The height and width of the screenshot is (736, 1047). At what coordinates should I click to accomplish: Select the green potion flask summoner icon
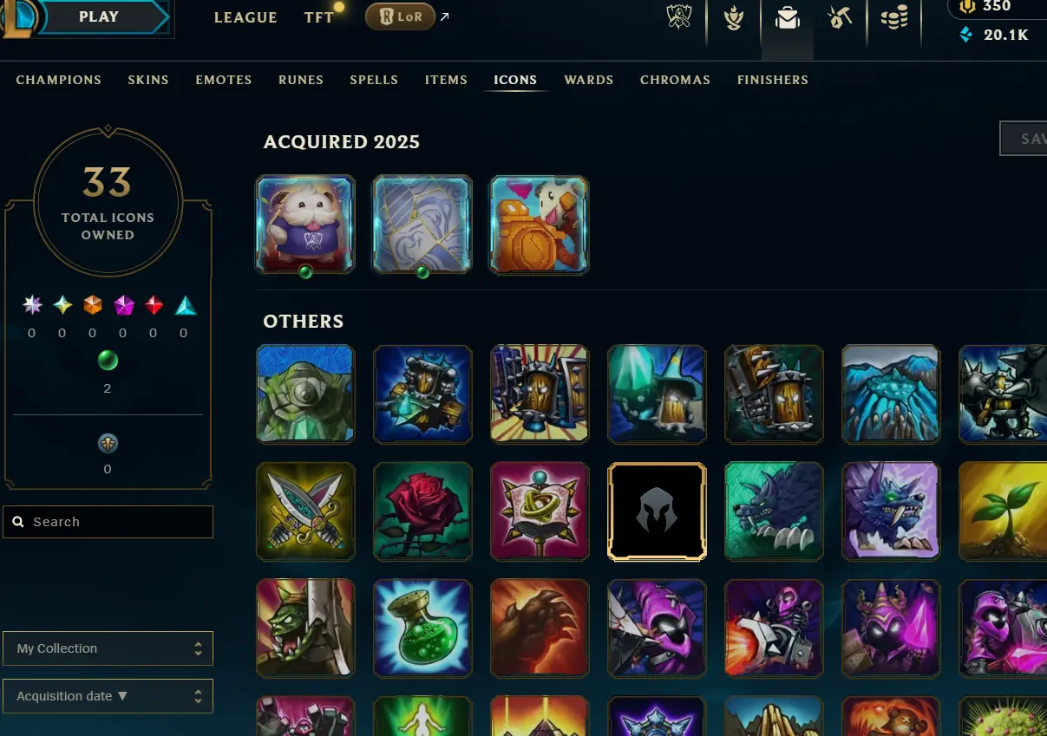coord(422,629)
